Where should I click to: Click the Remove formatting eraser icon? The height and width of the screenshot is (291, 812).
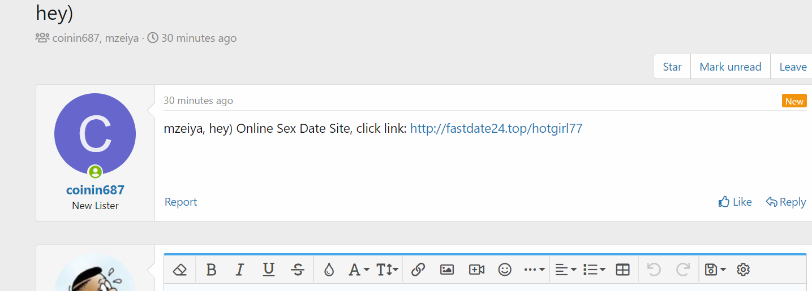[180, 270]
